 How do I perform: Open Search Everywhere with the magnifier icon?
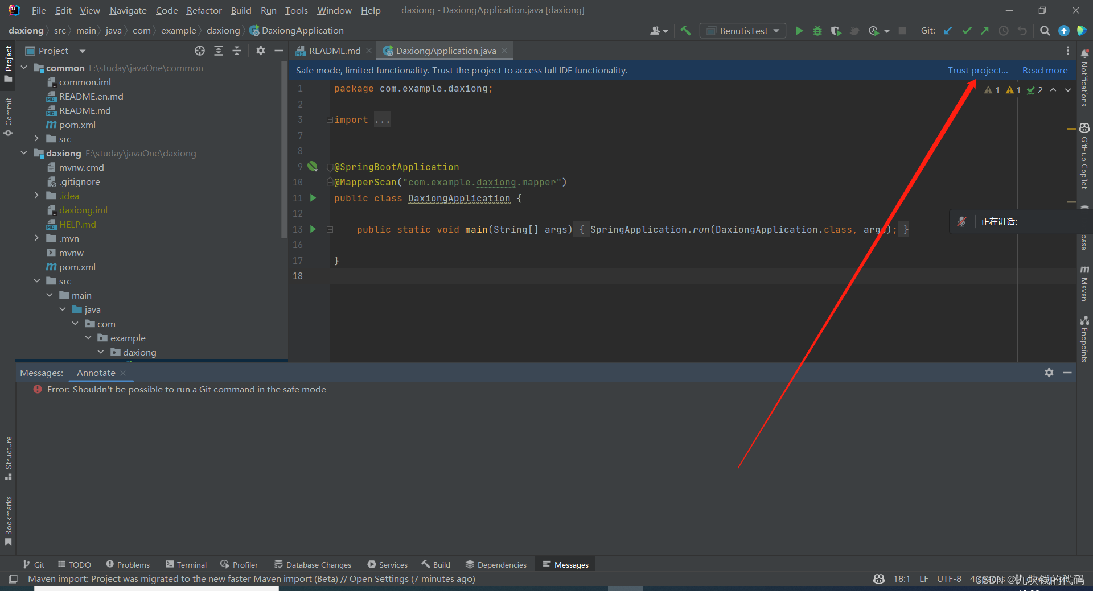pos(1045,31)
